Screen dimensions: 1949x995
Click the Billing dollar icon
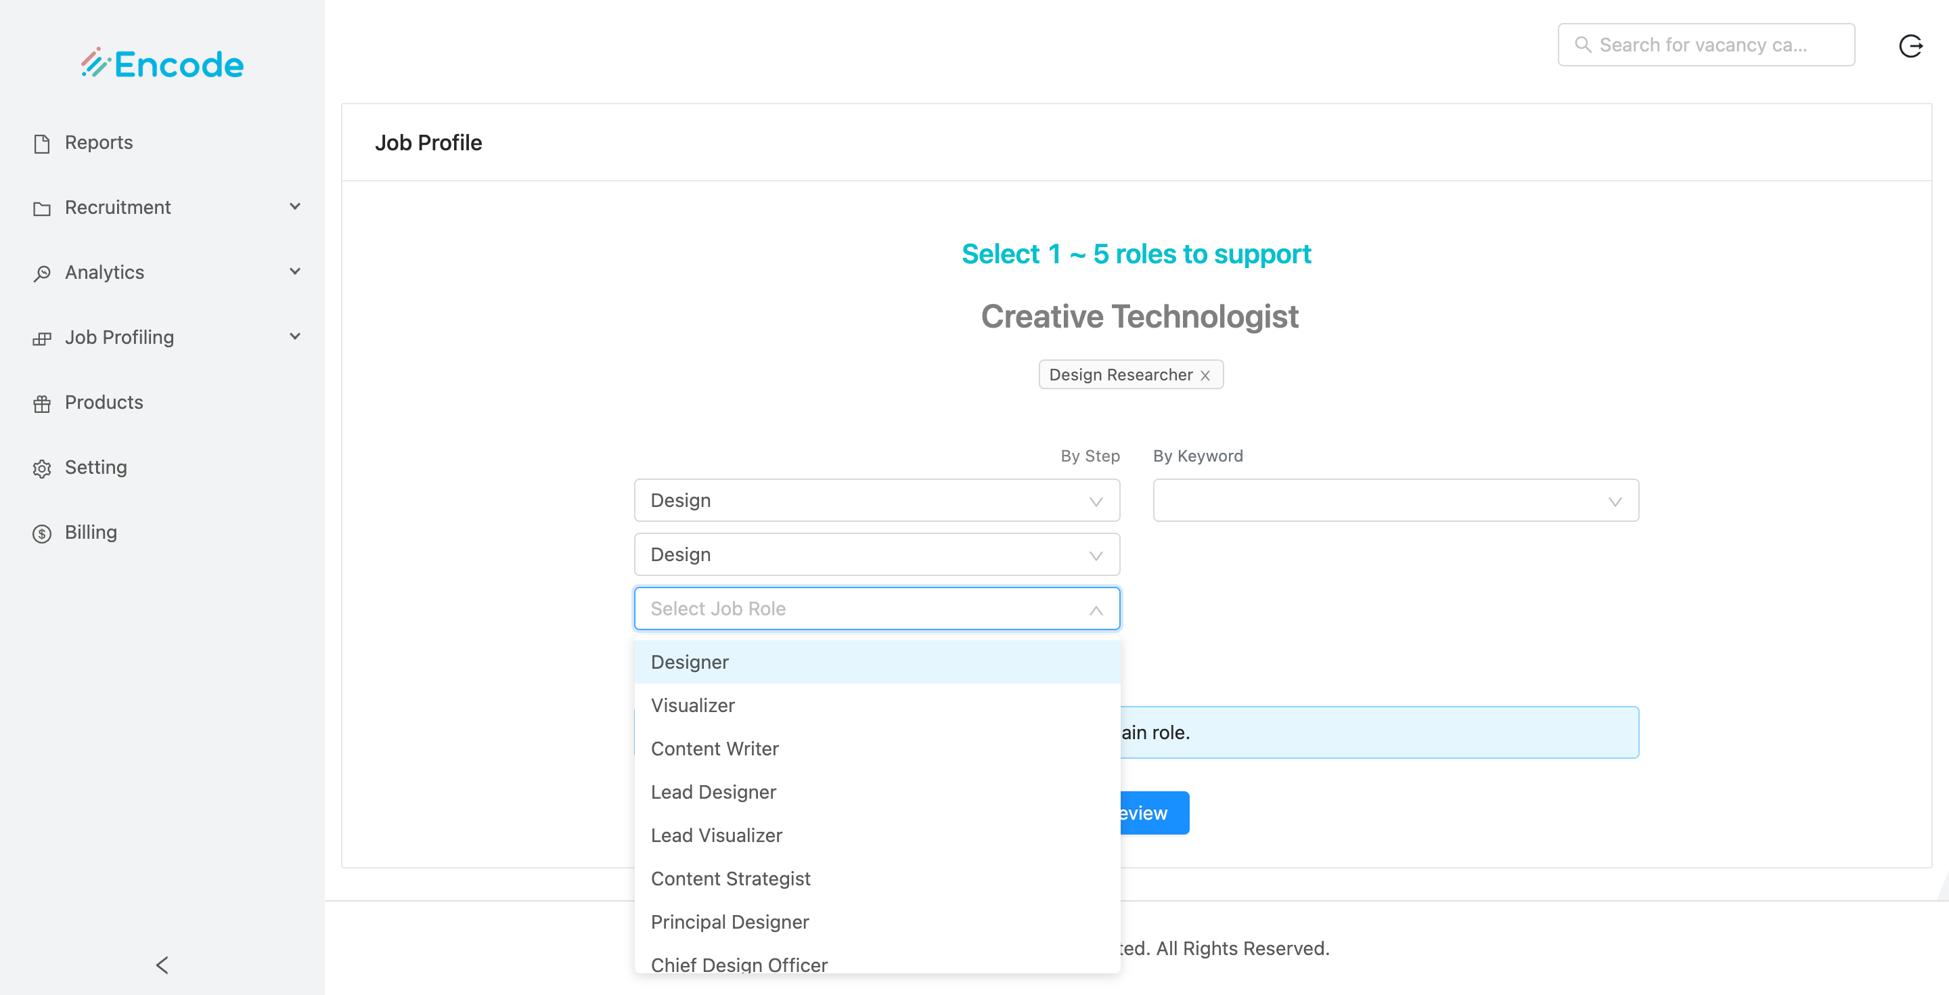(x=41, y=533)
